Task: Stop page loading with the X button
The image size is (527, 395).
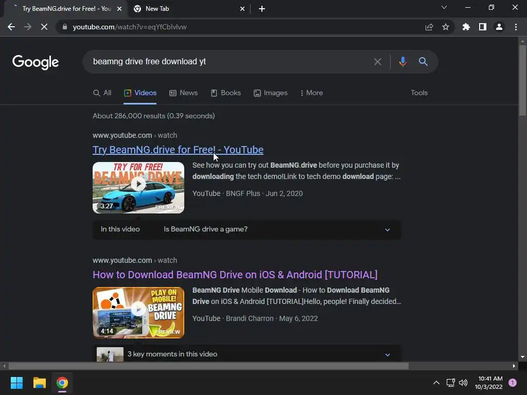Action: 44,27
